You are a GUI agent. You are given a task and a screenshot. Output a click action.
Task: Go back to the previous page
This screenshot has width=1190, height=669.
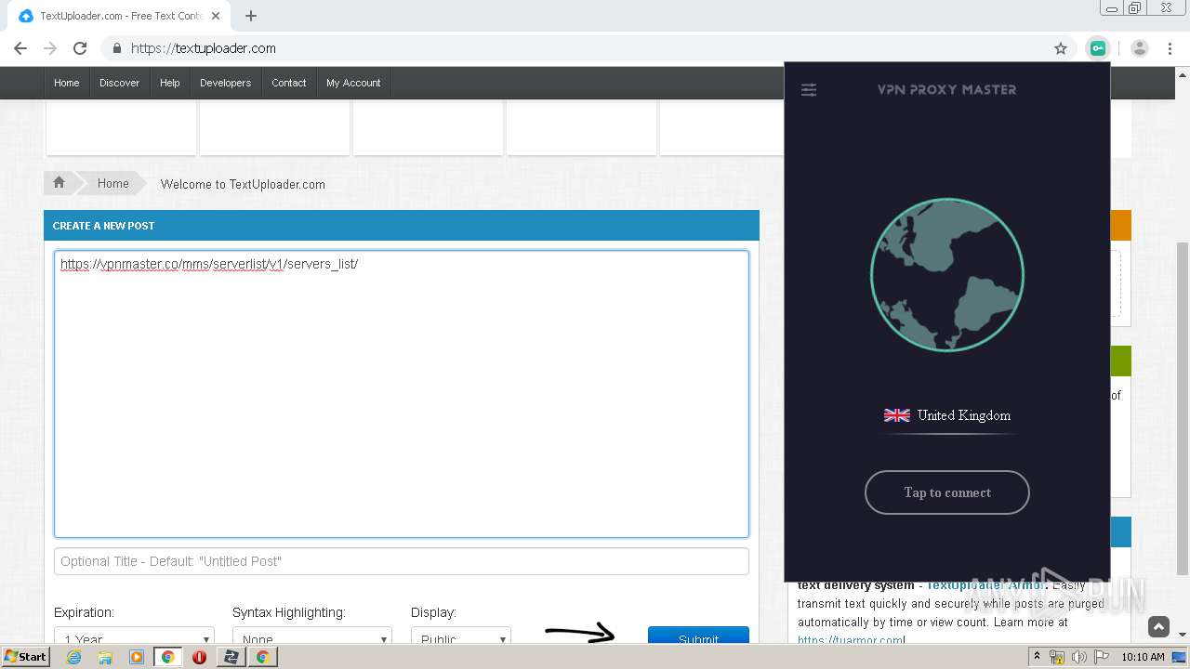(x=20, y=48)
